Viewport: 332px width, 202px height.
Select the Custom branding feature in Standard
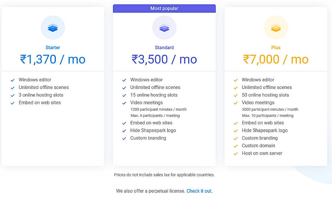pos(148,138)
